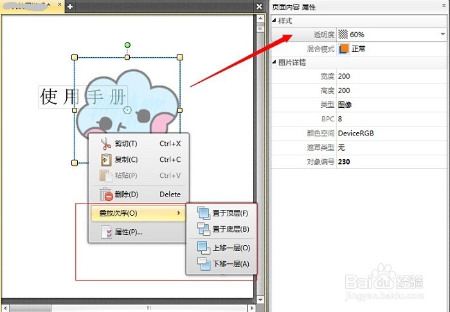Image resolution: width=450 pixels, height=312 pixels.
Task: Click the top-right resize handle of the image
Action: [x=180, y=57]
